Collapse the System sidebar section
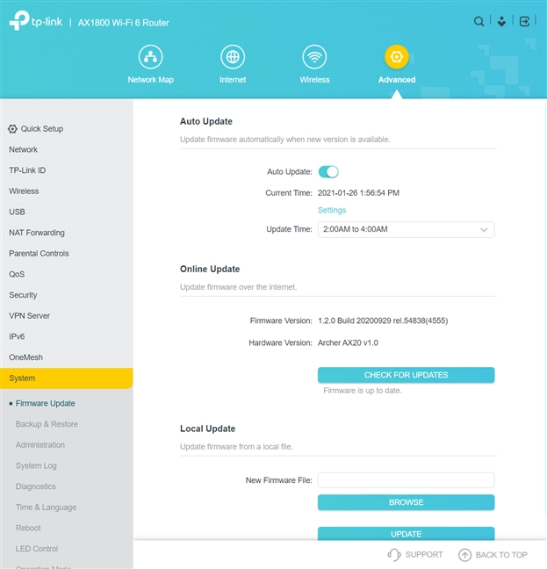Image resolution: width=547 pixels, height=569 pixels. [x=67, y=378]
